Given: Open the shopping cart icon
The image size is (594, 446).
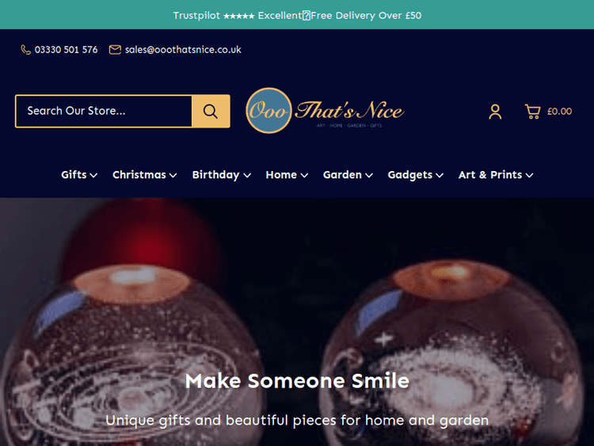Looking at the screenshot, I should [533, 112].
